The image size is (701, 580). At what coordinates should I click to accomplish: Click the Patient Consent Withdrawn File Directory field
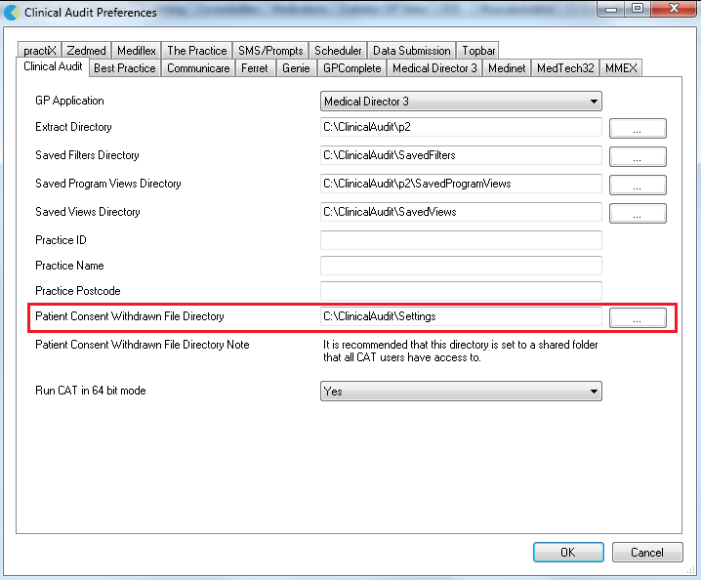[461, 316]
